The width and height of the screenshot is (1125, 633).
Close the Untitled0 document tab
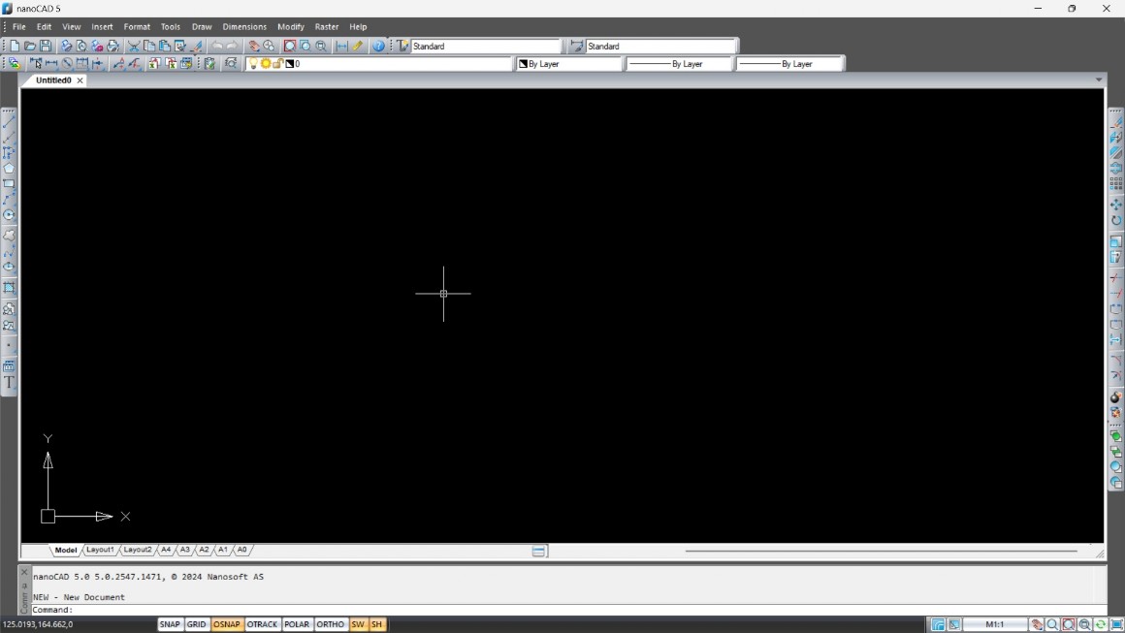(80, 80)
